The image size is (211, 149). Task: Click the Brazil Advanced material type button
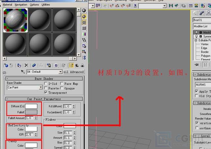pyautogui.click(x=73, y=72)
